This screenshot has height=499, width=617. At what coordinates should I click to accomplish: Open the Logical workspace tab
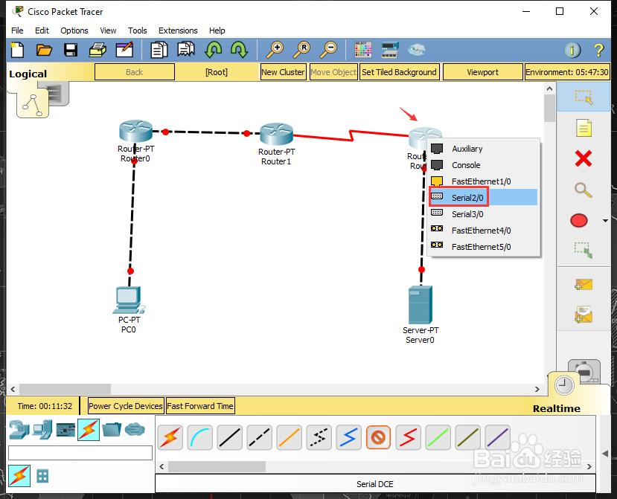28,74
